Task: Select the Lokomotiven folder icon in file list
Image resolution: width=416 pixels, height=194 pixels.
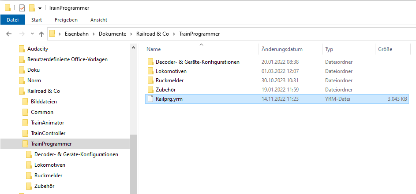Action: pyautogui.click(x=150, y=71)
